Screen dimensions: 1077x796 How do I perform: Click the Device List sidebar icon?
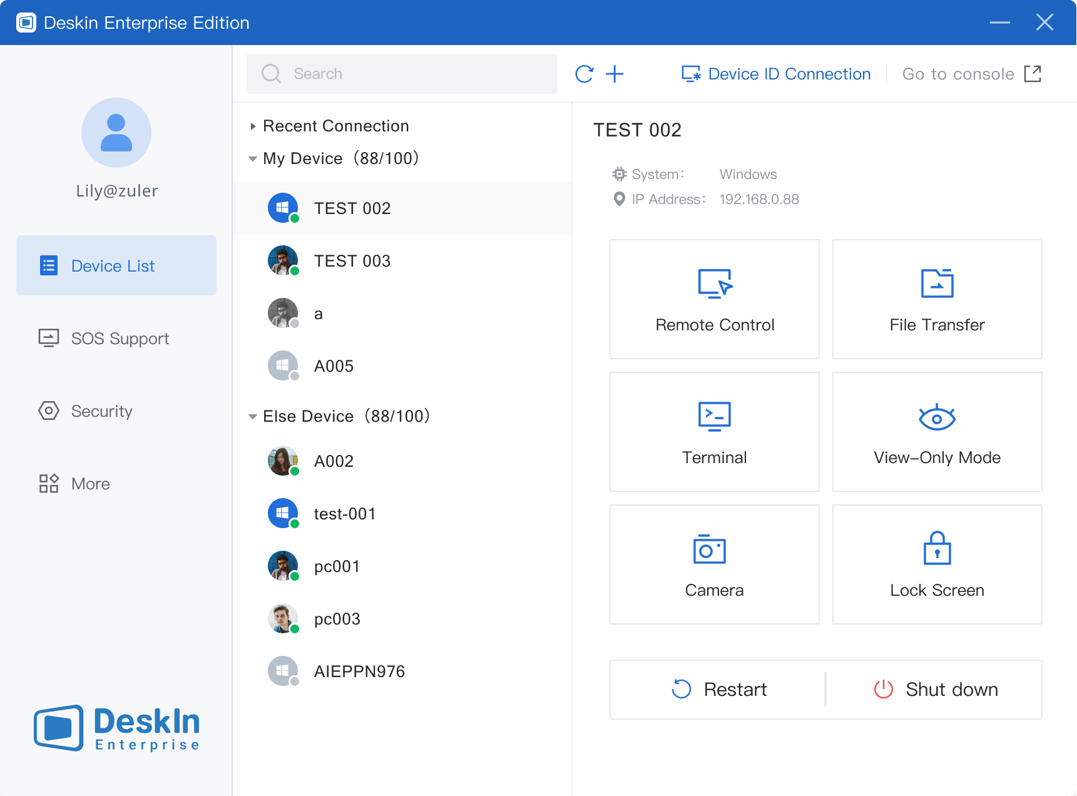49,265
